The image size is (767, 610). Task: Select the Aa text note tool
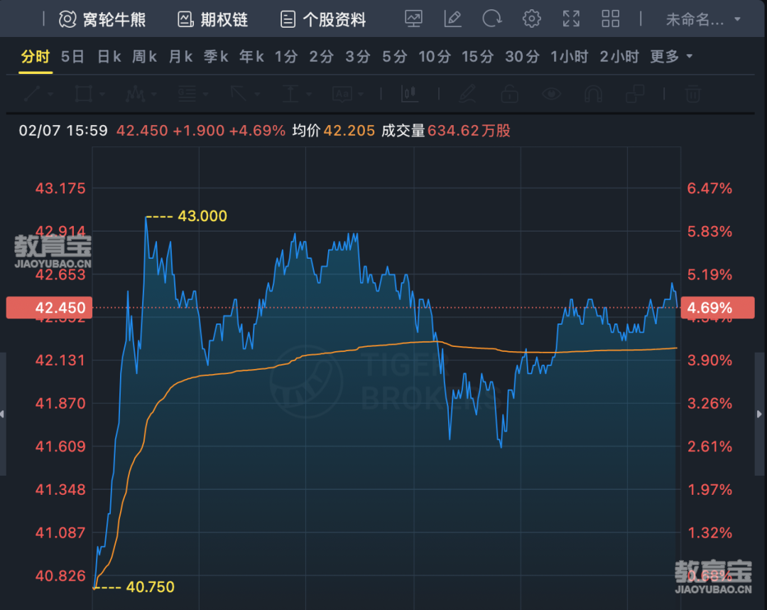click(x=342, y=94)
